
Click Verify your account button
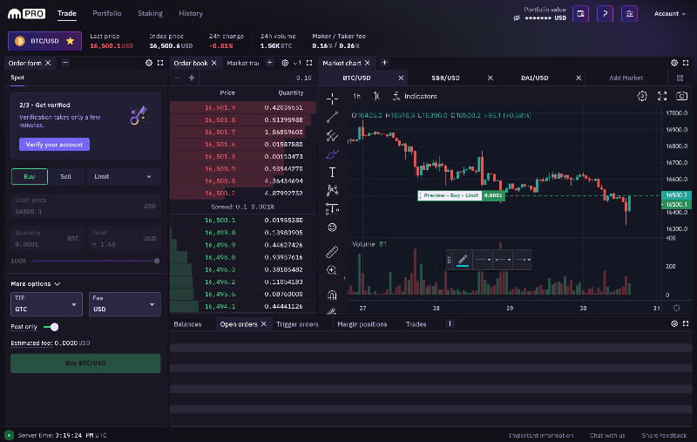click(54, 145)
